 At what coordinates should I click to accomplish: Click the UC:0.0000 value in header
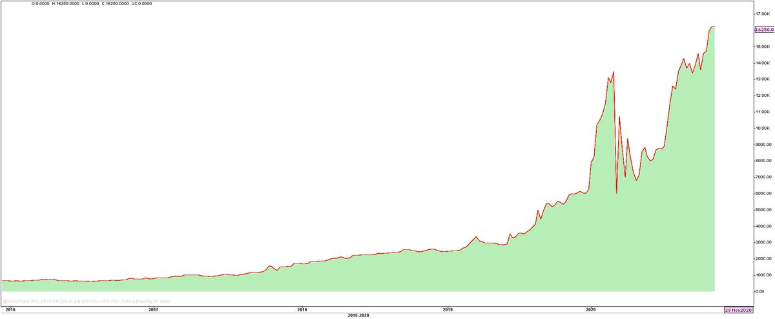click(141, 3)
